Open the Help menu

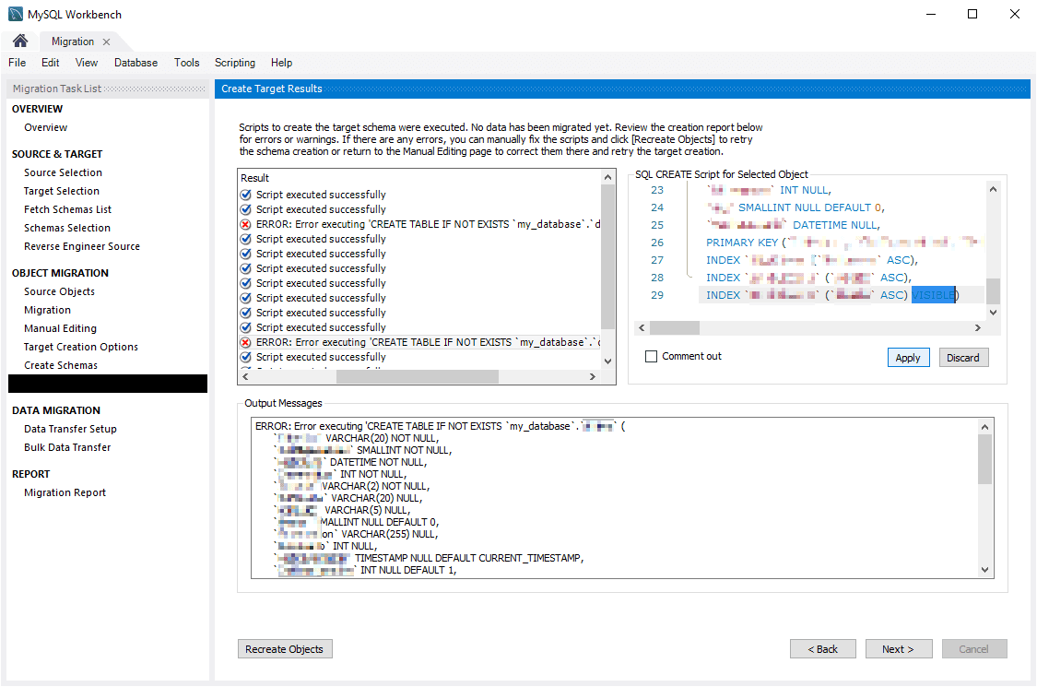coord(281,62)
